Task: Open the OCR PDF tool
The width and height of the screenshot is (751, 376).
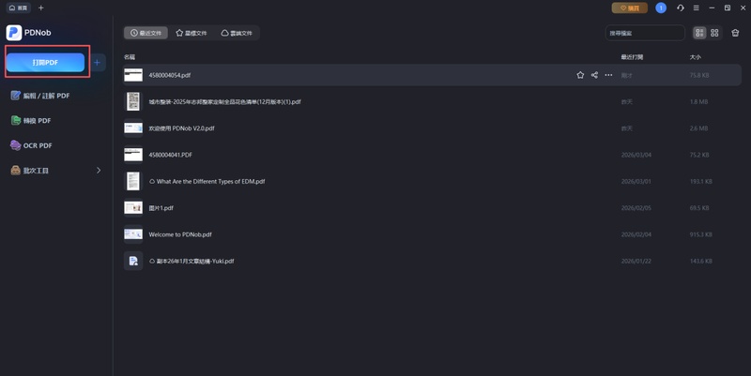Action: pyautogui.click(x=38, y=145)
